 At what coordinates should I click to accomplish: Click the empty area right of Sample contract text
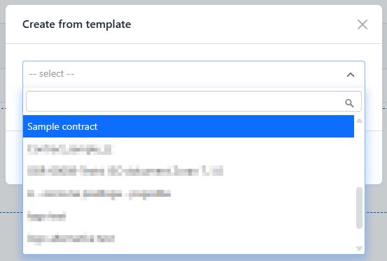225,126
